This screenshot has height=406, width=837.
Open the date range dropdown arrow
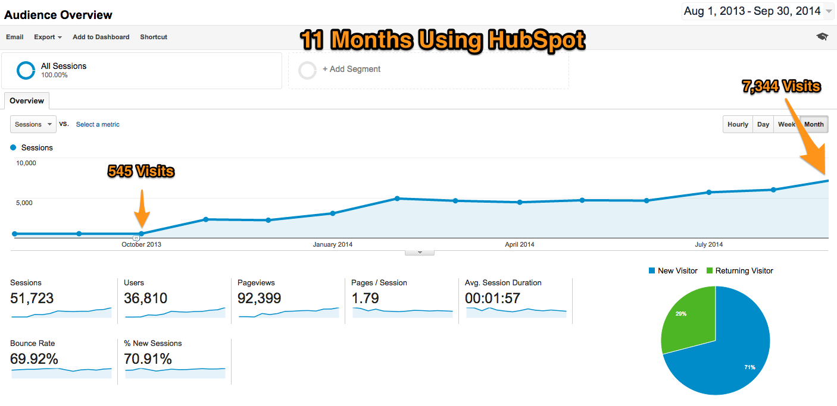pos(829,11)
